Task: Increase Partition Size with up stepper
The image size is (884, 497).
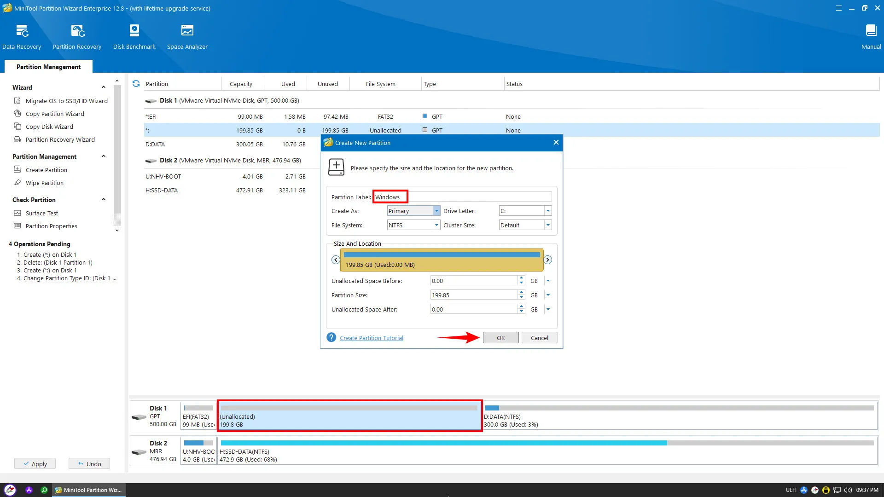Action: point(521,293)
